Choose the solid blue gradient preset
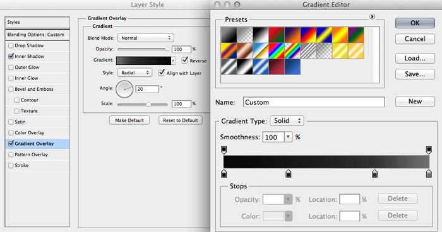 [292, 67]
